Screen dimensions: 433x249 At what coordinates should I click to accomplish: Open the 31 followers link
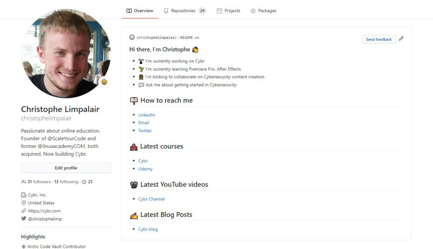tap(39, 182)
